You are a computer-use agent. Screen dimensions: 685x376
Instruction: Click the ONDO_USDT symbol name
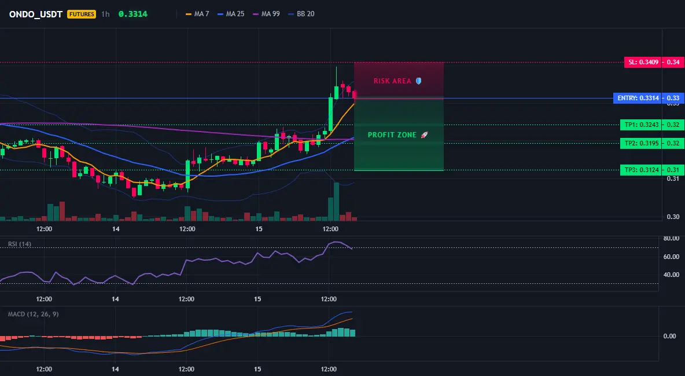36,14
